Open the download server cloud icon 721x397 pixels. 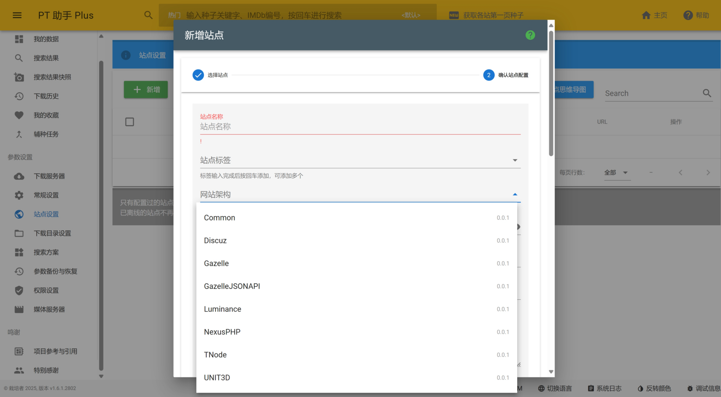19,176
